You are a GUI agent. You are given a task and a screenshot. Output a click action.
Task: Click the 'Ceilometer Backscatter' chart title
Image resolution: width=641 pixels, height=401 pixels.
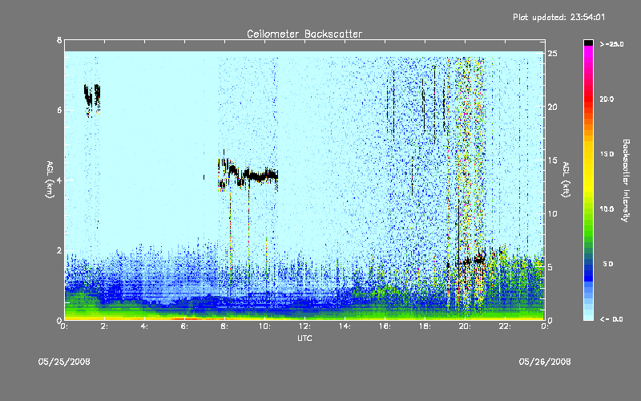(x=304, y=34)
